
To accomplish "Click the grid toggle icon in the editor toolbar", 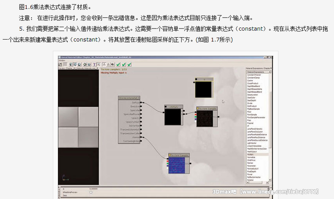I will [x=65, y=64].
